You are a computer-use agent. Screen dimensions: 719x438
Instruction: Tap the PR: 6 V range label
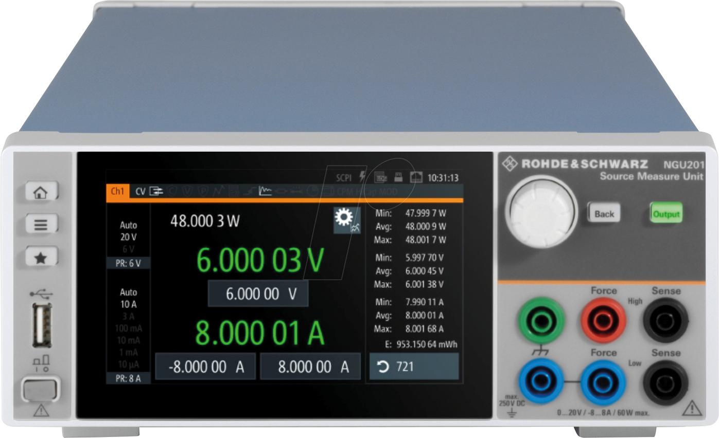[128, 263]
